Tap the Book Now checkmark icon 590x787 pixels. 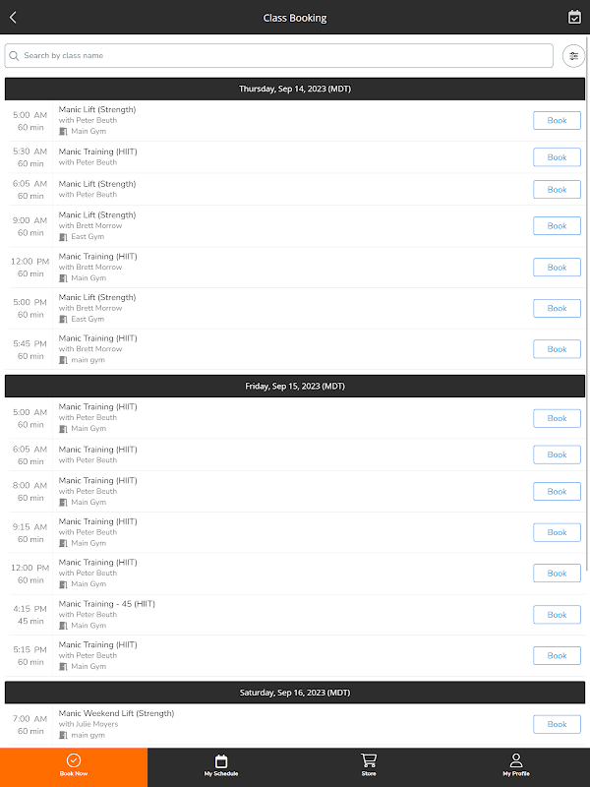click(74, 760)
